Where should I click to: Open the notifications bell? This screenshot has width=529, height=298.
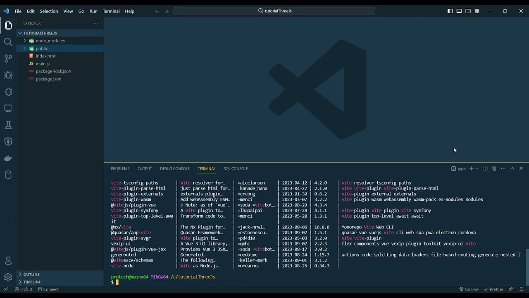click(x=522, y=289)
